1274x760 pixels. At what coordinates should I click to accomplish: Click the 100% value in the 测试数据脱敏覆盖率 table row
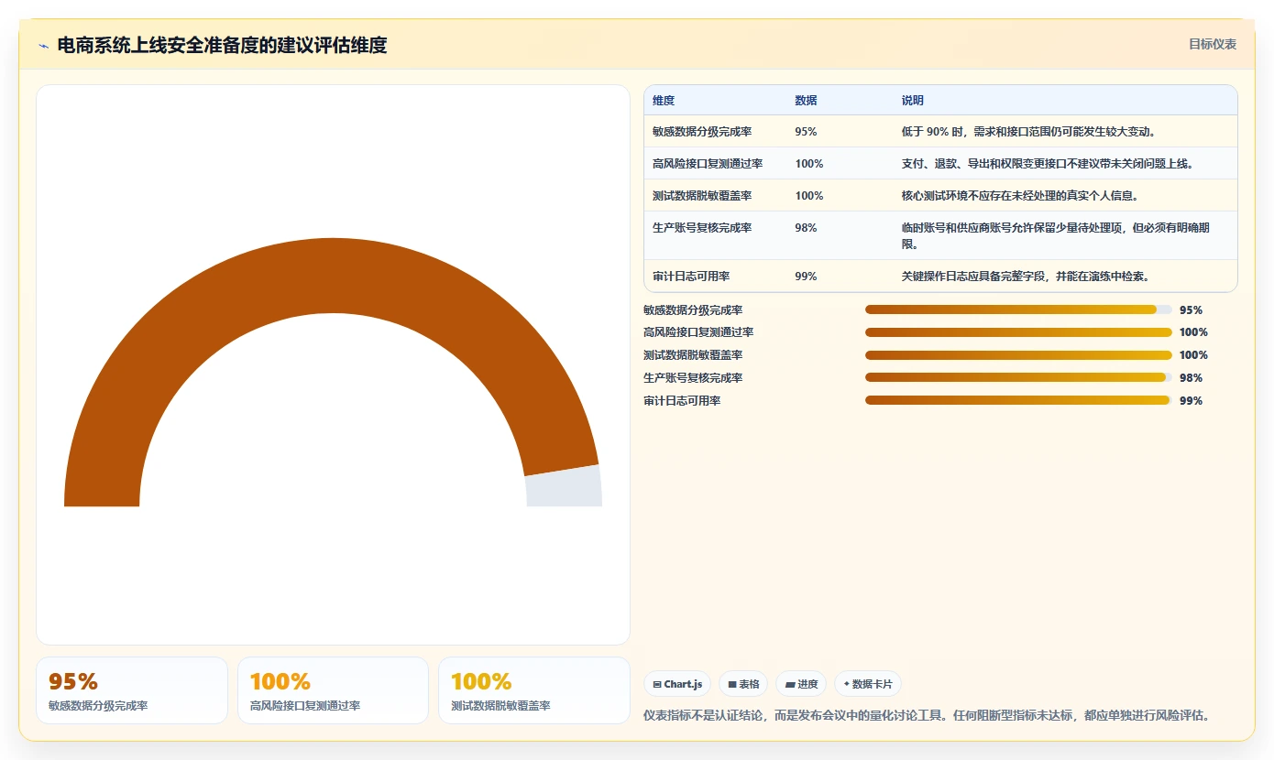(x=809, y=196)
